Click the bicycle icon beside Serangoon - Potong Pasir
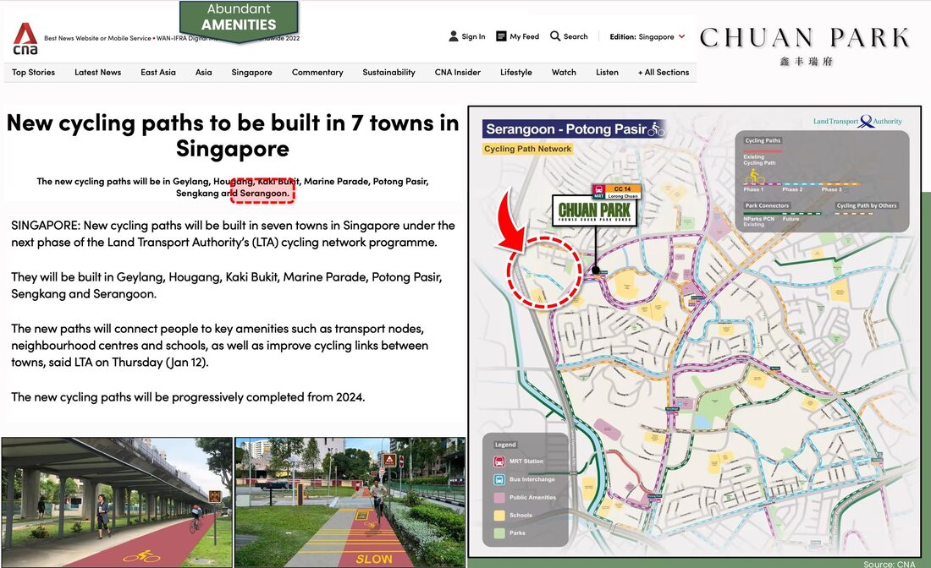The height and width of the screenshot is (568, 931). [x=656, y=128]
